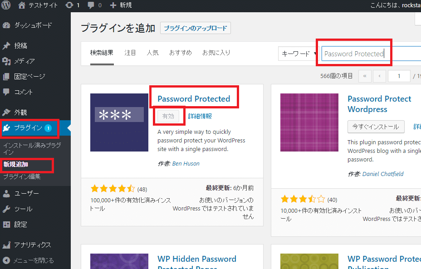This screenshot has height=269, width=421.
Task: Click the star rating with 40 reviews
Action: click(303, 199)
